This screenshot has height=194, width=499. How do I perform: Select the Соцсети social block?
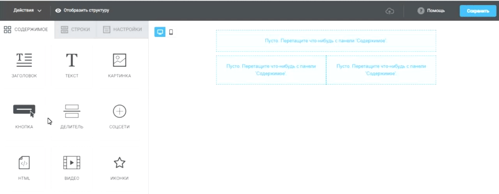119,117
